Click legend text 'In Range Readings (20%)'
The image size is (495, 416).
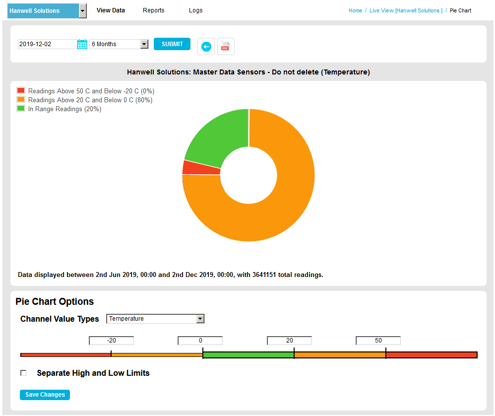coord(64,109)
